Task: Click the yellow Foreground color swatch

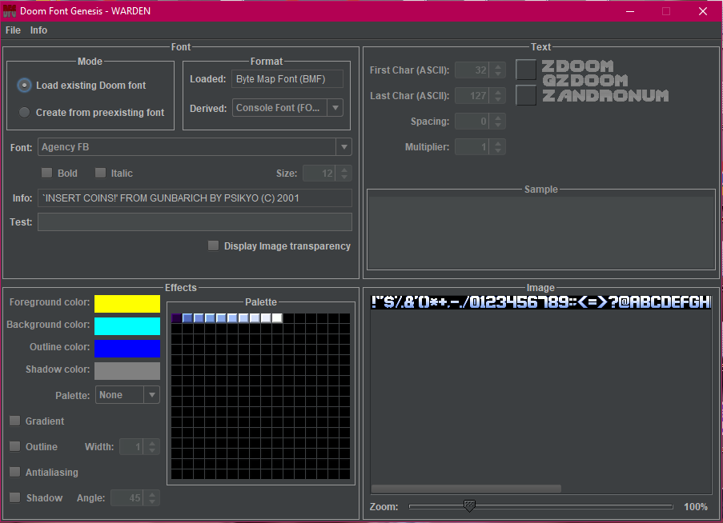Action: pyautogui.click(x=127, y=304)
